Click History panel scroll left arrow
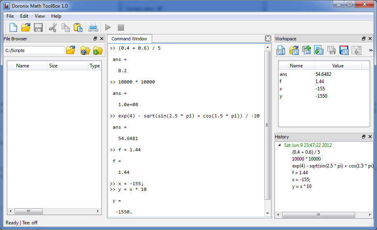 coord(278,215)
